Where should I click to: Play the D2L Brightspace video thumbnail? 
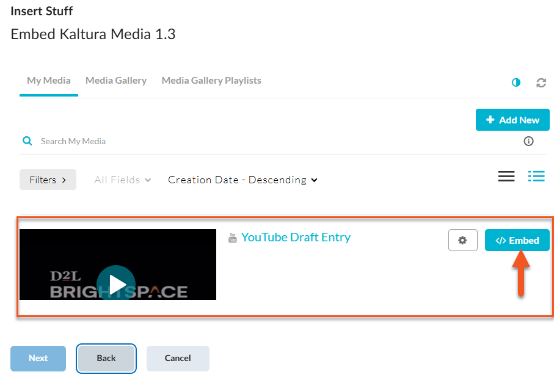116,283
